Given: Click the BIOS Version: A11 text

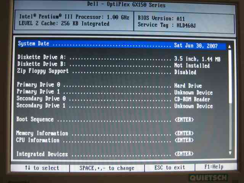Looking at the screenshot, I should (161, 18).
